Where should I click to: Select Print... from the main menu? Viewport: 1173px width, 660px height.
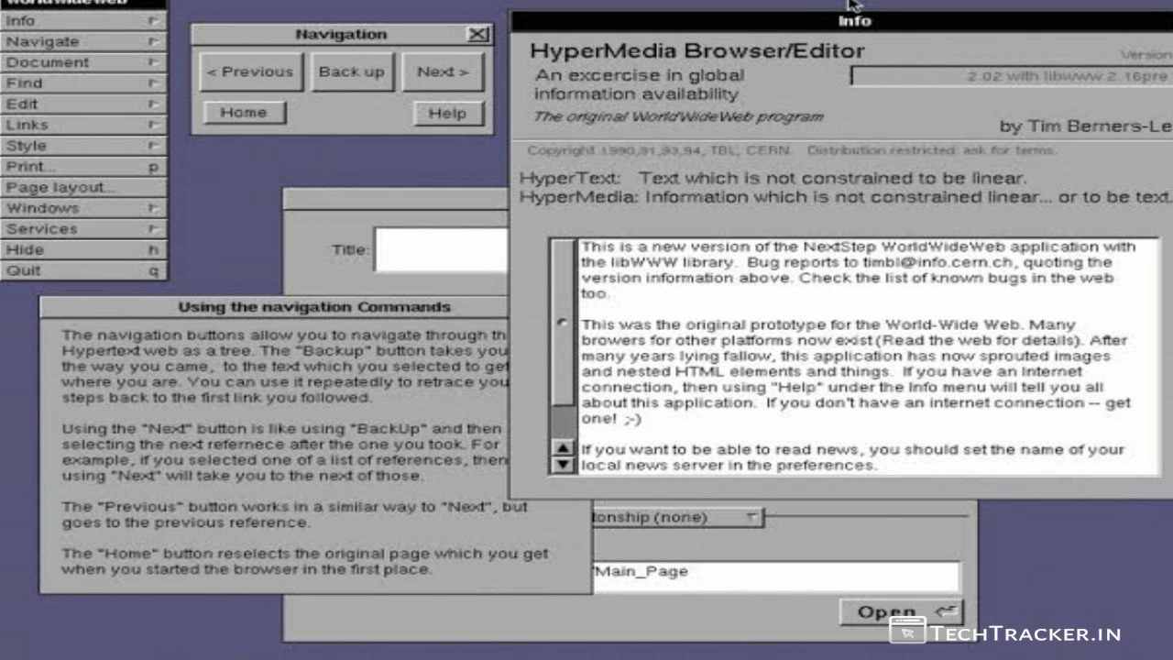click(x=82, y=167)
